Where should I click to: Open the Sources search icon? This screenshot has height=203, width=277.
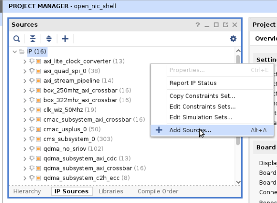click(16, 39)
